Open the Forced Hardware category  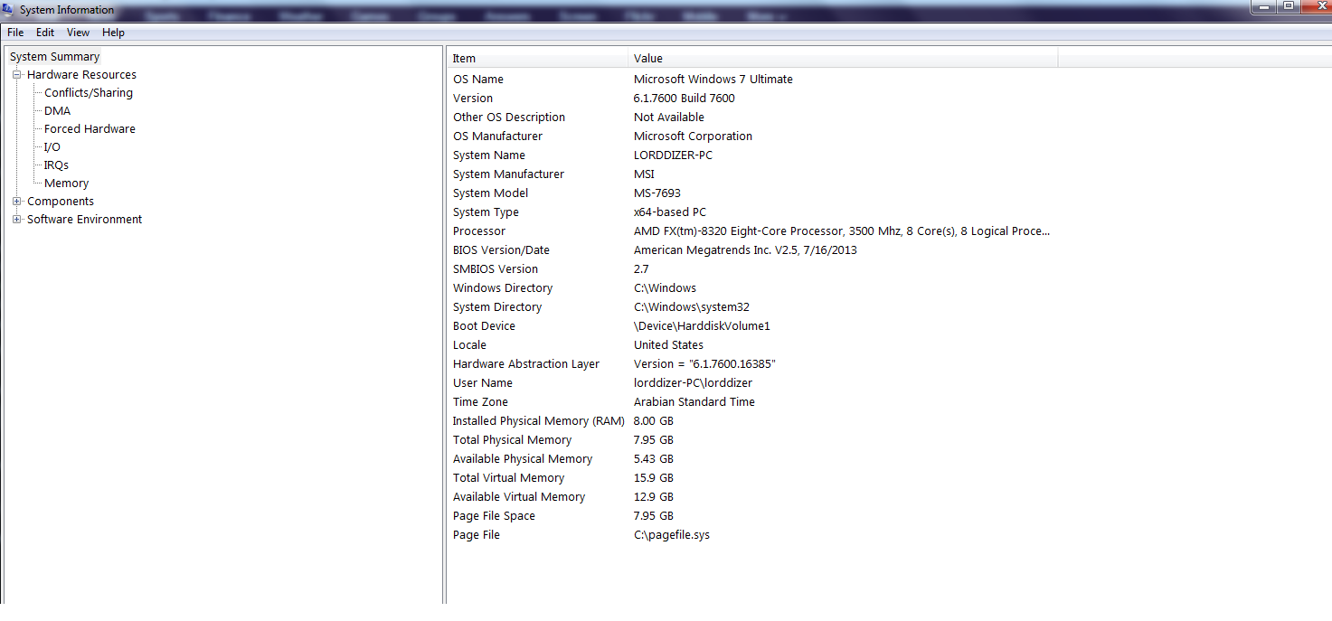click(x=90, y=129)
